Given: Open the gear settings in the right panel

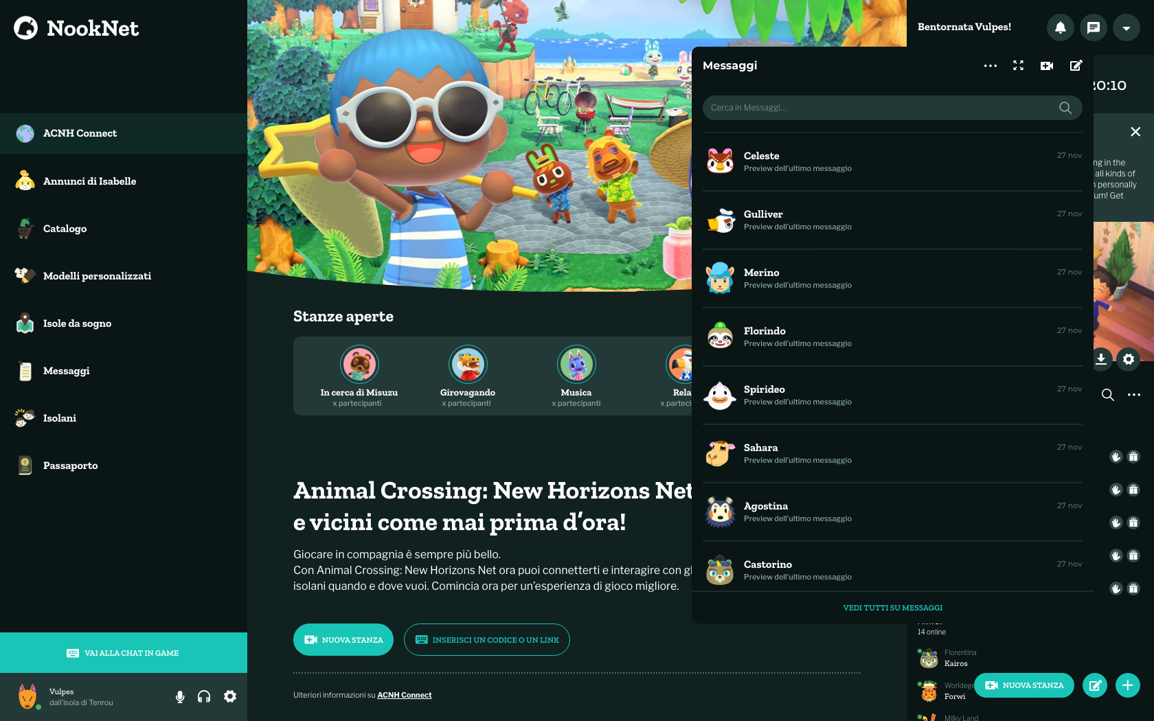Looking at the screenshot, I should (x=1129, y=359).
